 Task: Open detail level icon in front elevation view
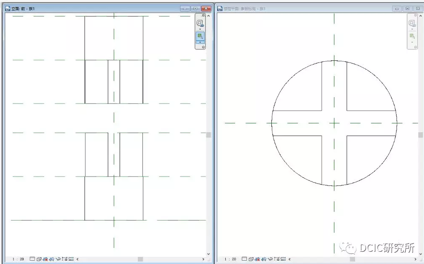click(x=32, y=259)
